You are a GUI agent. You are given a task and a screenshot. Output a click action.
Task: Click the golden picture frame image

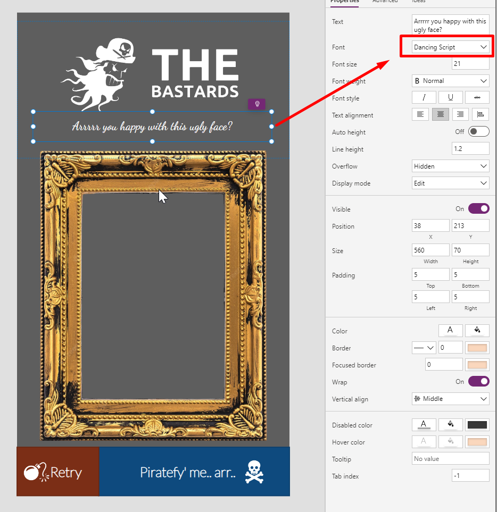(x=153, y=296)
